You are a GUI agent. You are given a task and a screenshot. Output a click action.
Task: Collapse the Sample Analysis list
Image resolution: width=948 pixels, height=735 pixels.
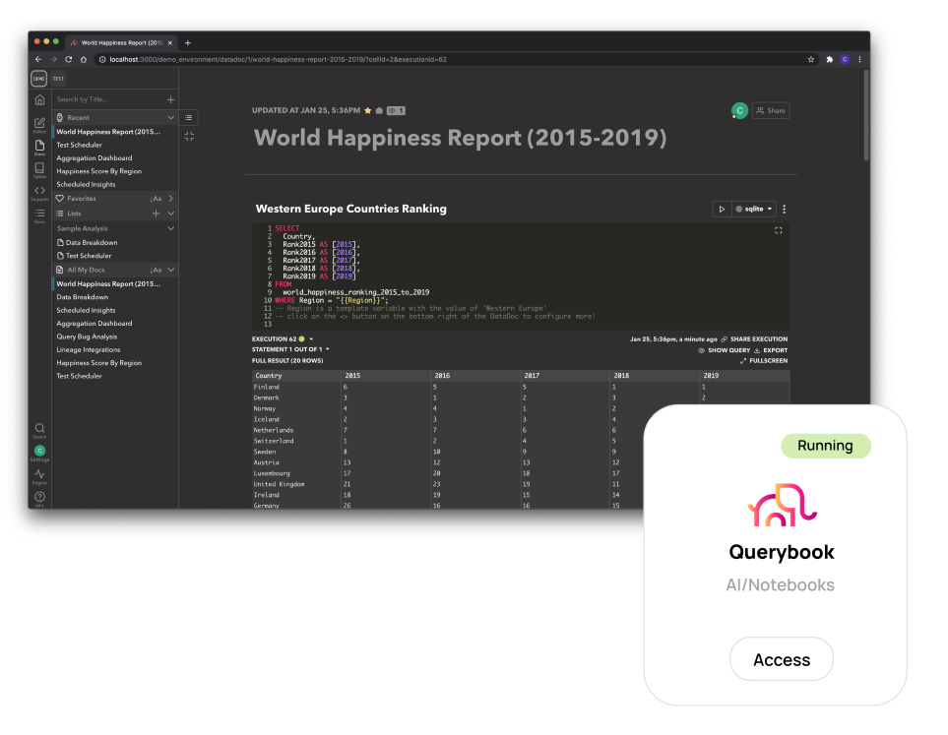point(171,228)
